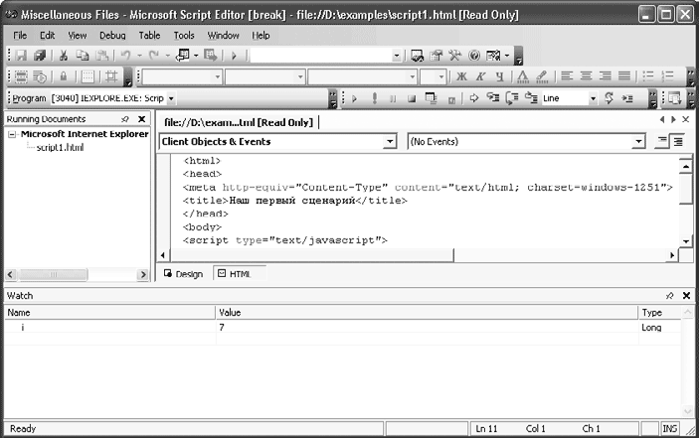
Task: Pin the Watch panel with pushpin icon
Action: [x=669, y=296]
